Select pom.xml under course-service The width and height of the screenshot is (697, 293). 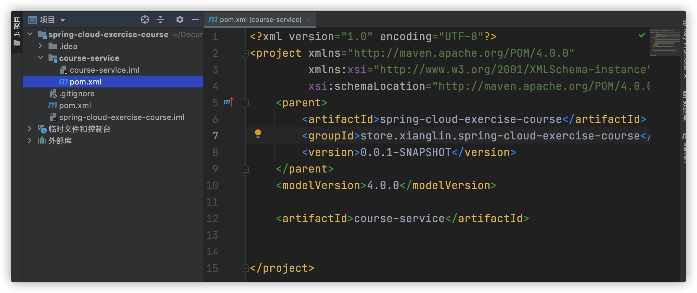coord(113,82)
